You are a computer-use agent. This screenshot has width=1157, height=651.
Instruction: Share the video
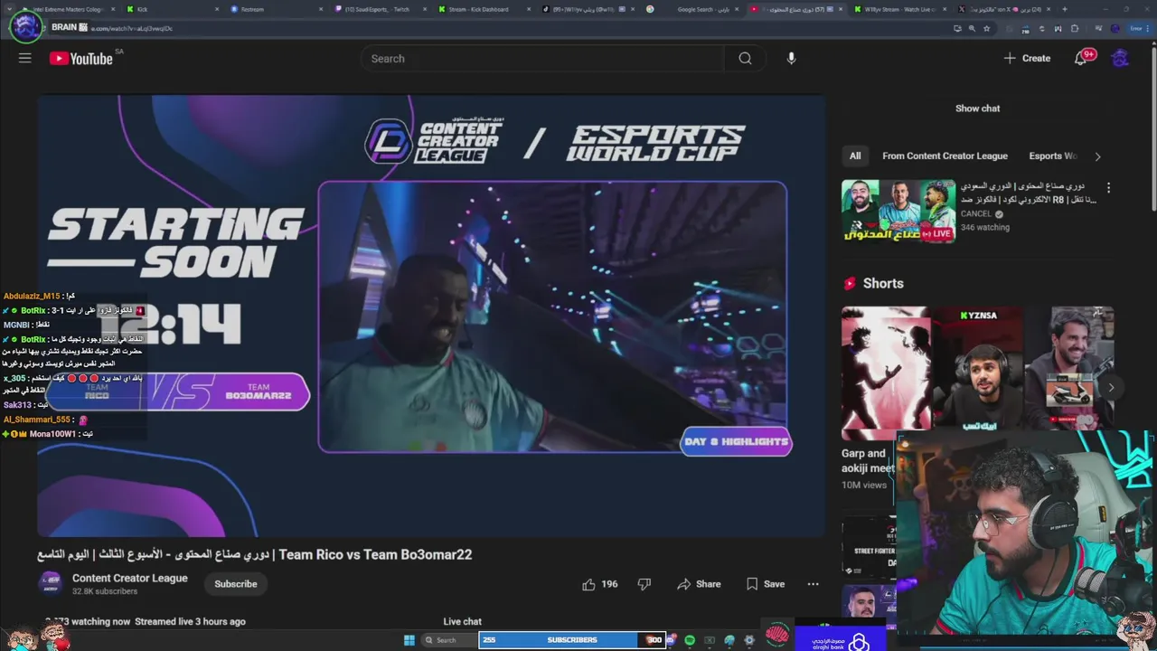coord(699,584)
